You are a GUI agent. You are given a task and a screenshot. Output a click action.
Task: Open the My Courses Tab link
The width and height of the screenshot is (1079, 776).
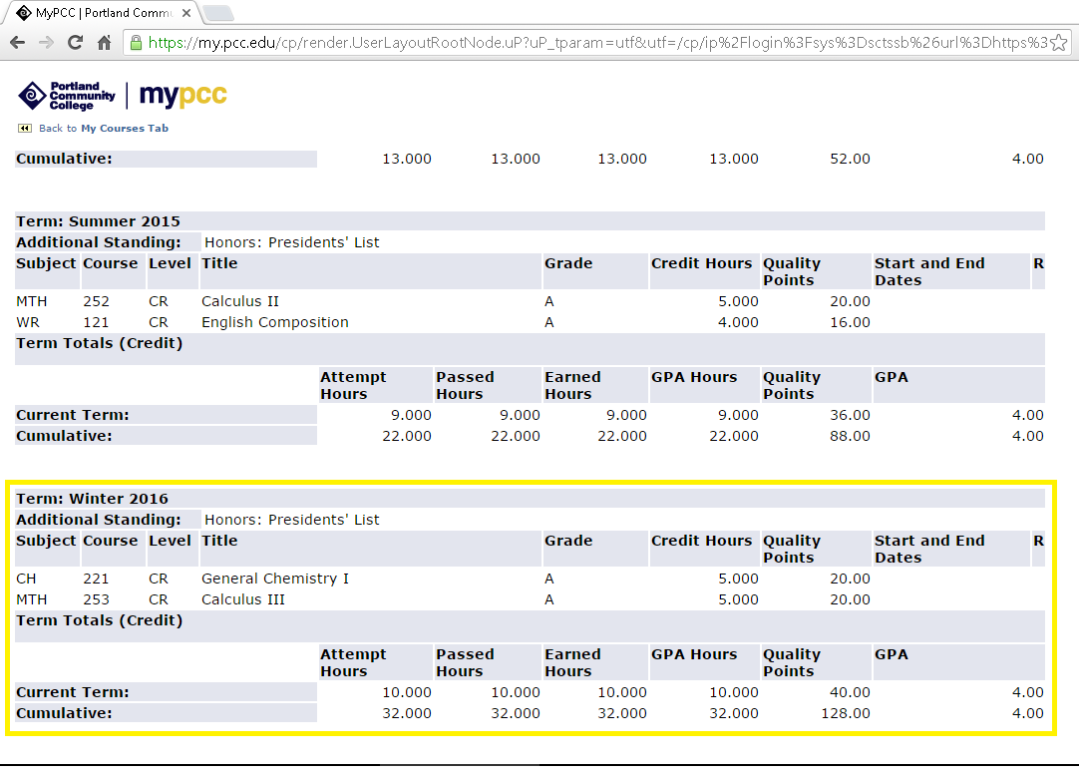coord(125,129)
